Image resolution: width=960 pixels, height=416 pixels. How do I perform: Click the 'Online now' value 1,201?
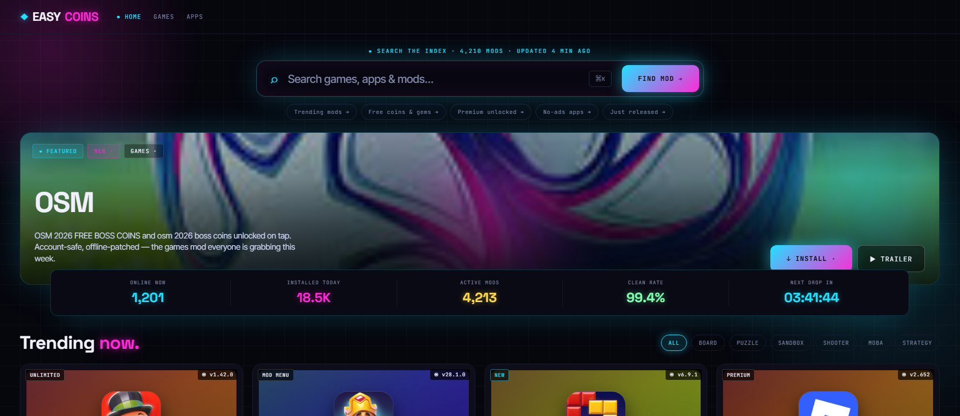[148, 298]
